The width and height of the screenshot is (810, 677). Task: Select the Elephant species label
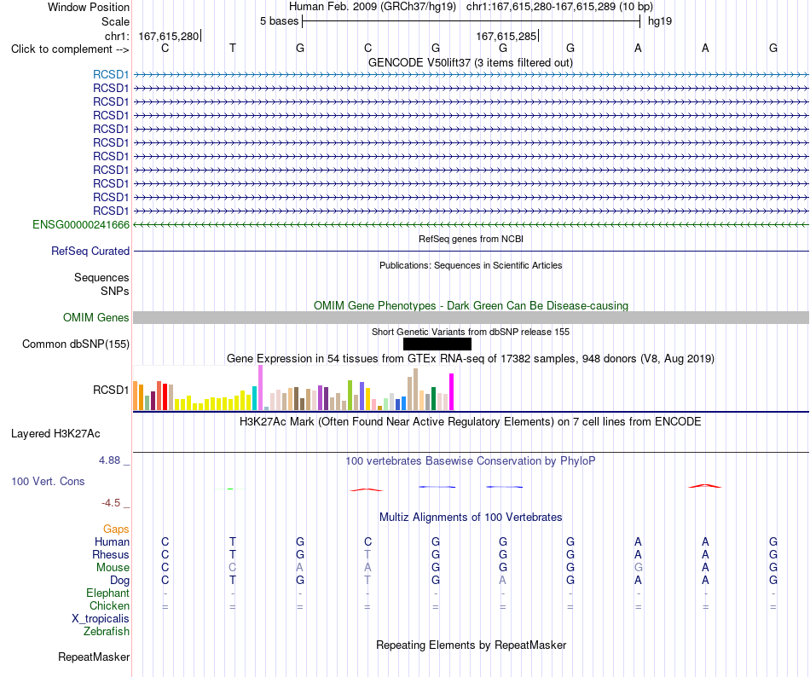(107, 593)
